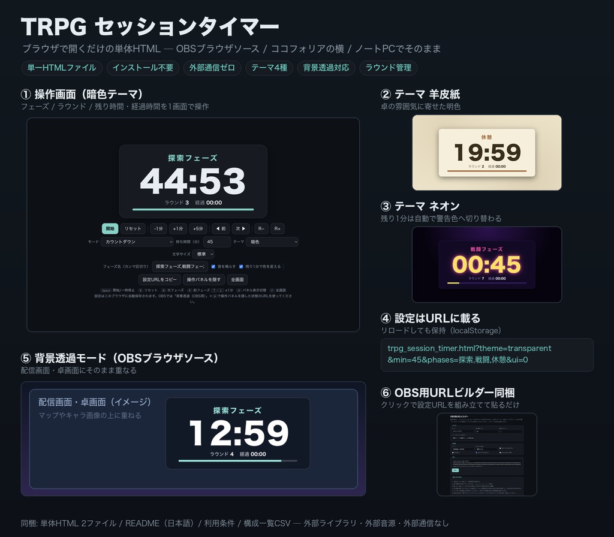Click the ① 操作画面（暗色テーマ） heading

point(82,94)
